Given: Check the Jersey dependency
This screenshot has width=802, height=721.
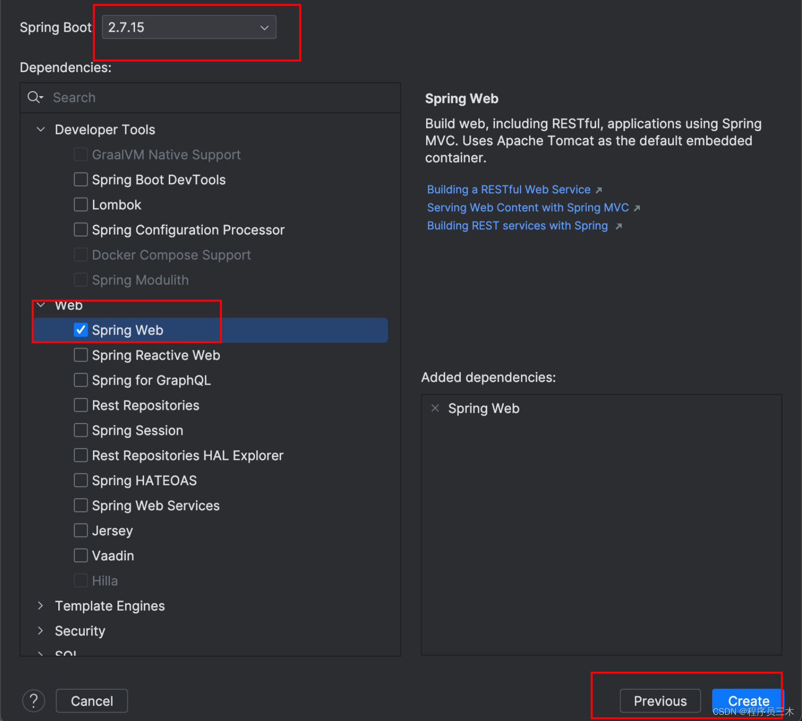Looking at the screenshot, I should pos(81,531).
